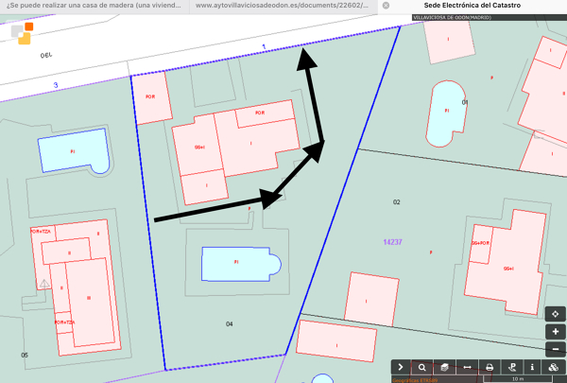This screenshot has height=383, width=567.
Task: Zoom out with the minus button
Action: (555, 349)
